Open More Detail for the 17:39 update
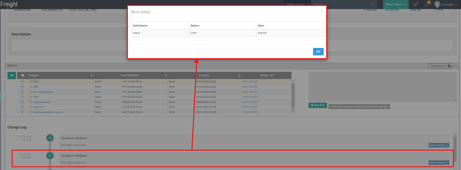 point(439,145)
